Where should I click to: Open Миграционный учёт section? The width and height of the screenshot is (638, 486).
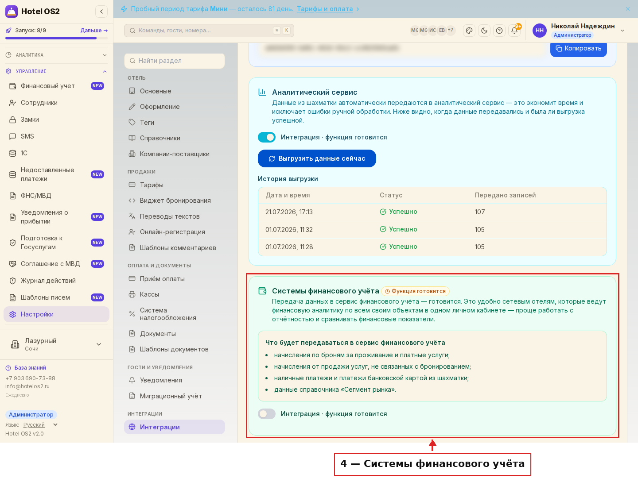tap(175, 396)
